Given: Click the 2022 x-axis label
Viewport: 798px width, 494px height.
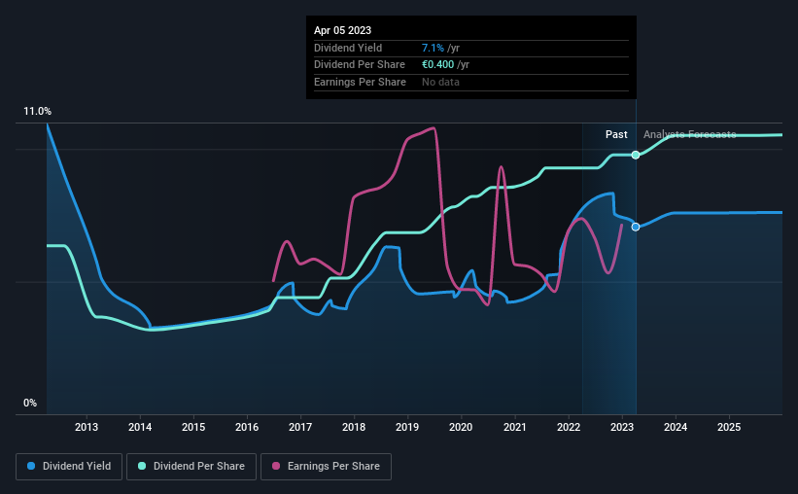Looking at the screenshot, I should pyautogui.click(x=569, y=427).
